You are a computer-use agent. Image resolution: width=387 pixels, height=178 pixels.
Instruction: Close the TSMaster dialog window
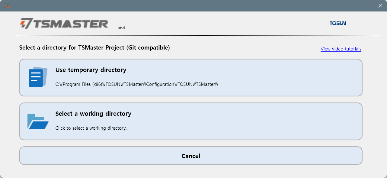(380, 6)
